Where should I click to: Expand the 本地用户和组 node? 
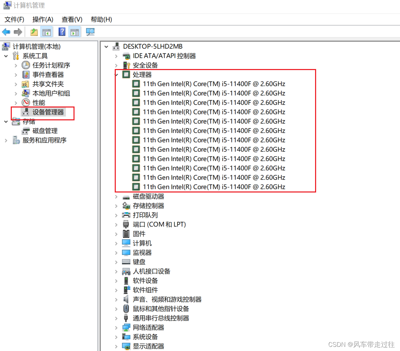16,94
